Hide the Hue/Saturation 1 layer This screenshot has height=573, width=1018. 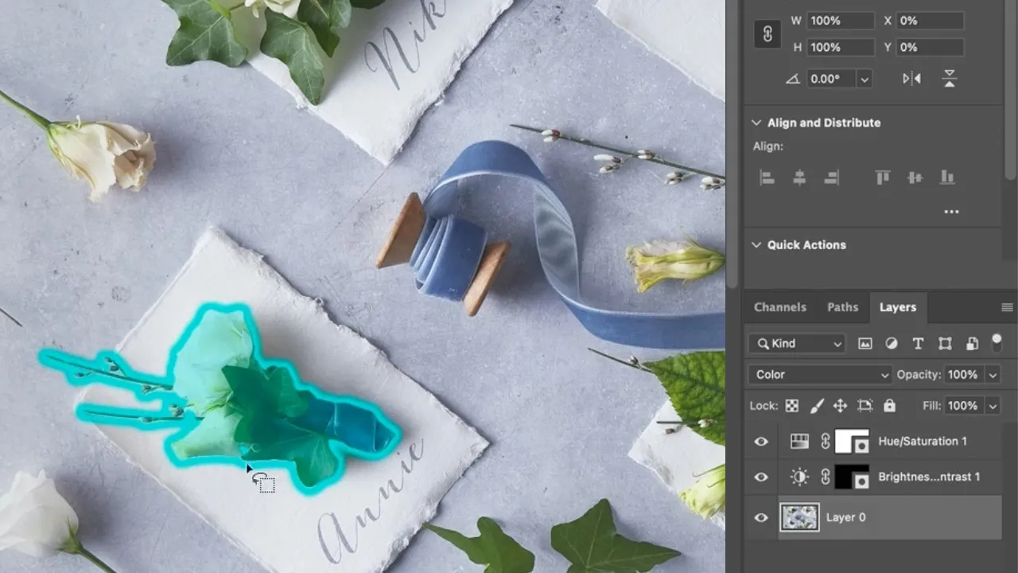coord(761,441)
